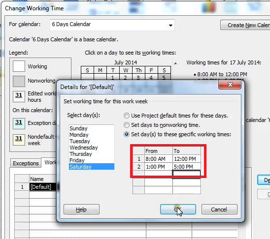Click the Create New Calendar button
Screen dimensions: 270x239
[x=245, y=25]
